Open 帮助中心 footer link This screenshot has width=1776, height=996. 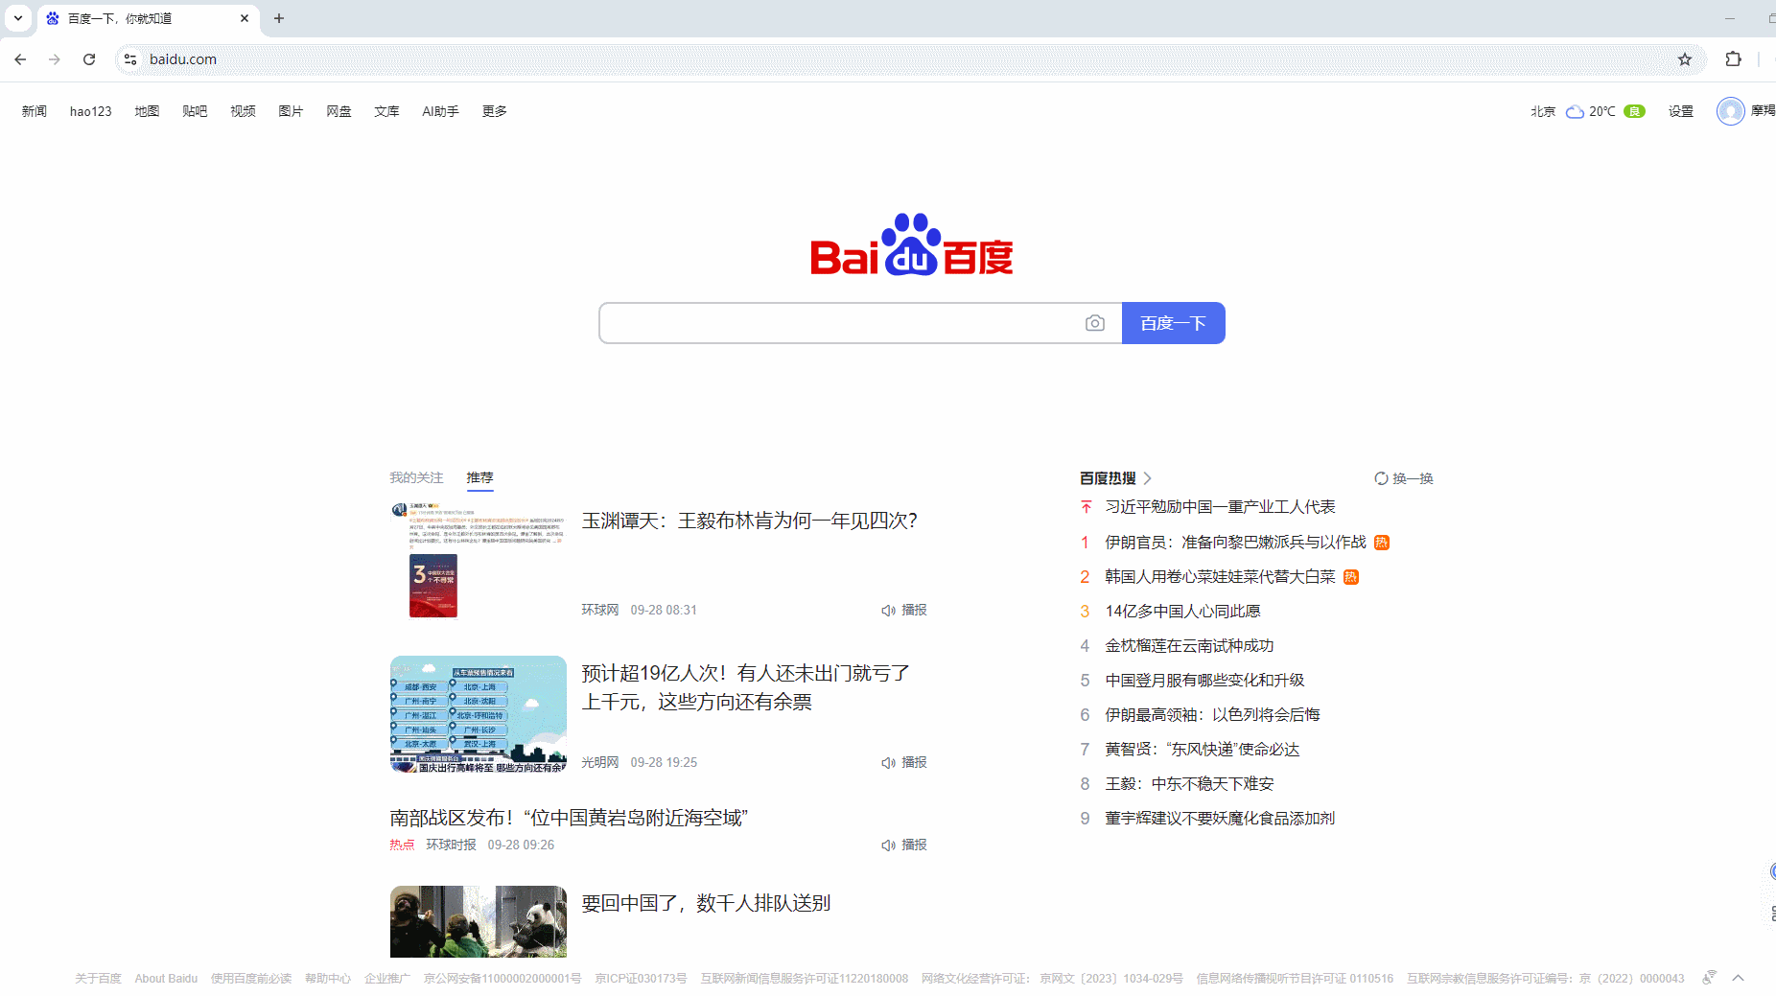point(328,979)
